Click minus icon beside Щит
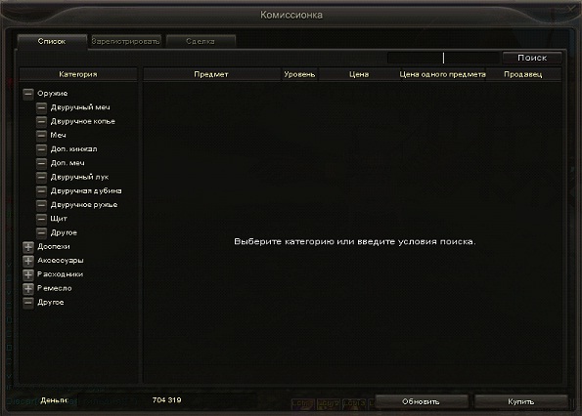This screenshot has height=416, width=582. coord(41,219)
